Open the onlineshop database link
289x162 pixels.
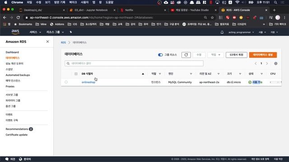point(89,82)
